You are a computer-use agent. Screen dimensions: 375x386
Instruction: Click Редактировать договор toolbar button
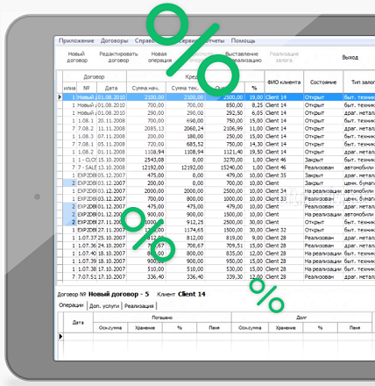pos(118,57)
